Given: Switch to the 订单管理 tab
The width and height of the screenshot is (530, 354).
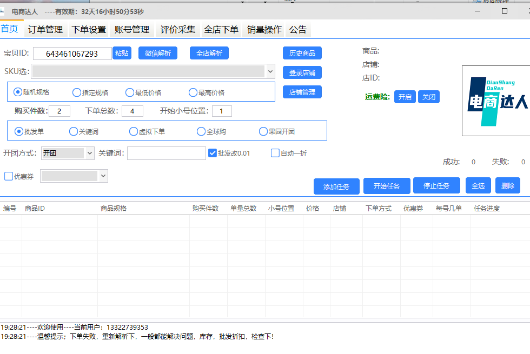Looking at the screenshot, I should click(46, 29).
